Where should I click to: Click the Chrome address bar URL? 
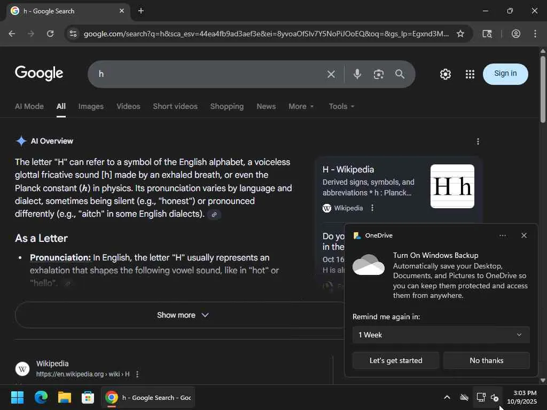pyautogui.click(x=266, y=34)
